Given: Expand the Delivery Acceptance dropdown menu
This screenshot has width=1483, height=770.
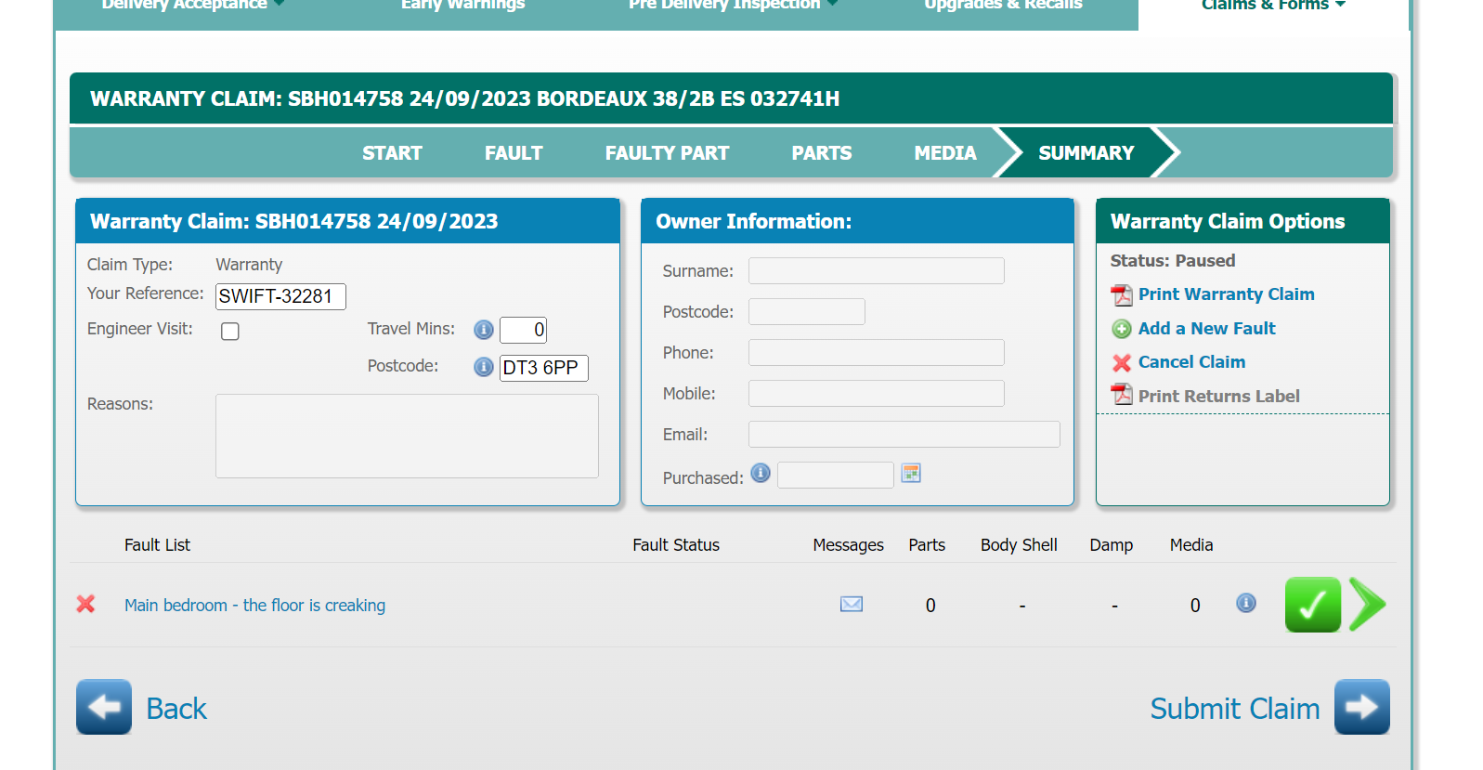Looking at the screenshot, I should [x=192, y=6].
